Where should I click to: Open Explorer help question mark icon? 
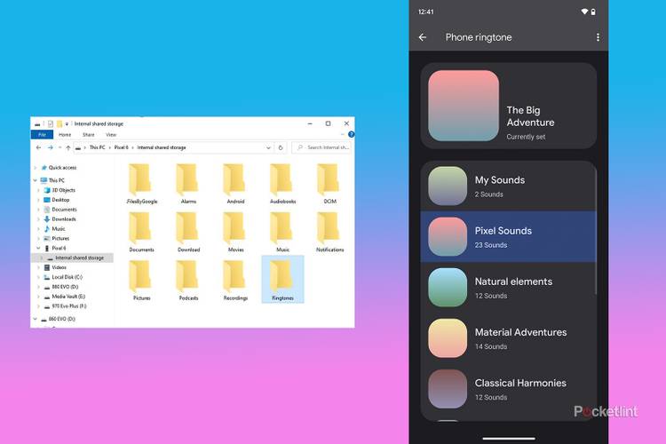[351, 134]
